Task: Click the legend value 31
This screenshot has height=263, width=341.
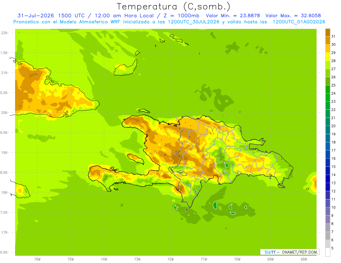Action: [x=333, y=36]
